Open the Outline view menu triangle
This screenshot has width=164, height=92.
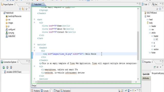pos(163,8)
